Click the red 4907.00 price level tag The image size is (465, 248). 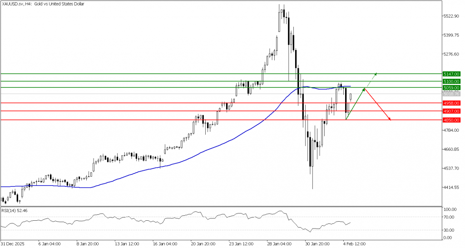point(451,111)
